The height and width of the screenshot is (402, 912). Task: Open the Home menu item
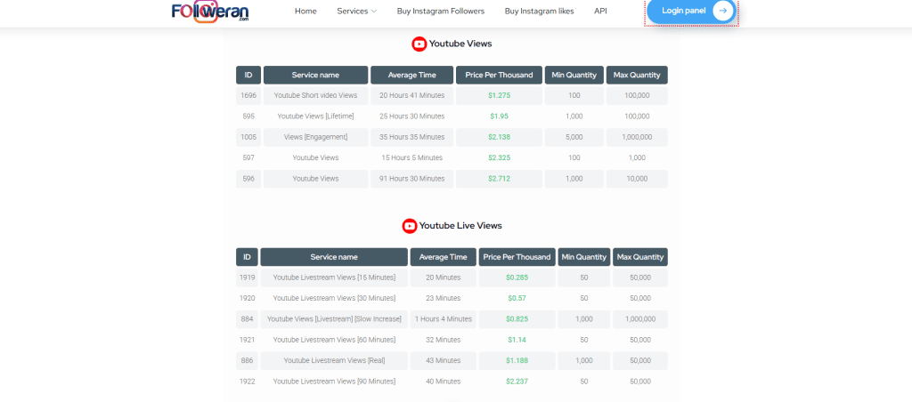click(x=305, y=11)
